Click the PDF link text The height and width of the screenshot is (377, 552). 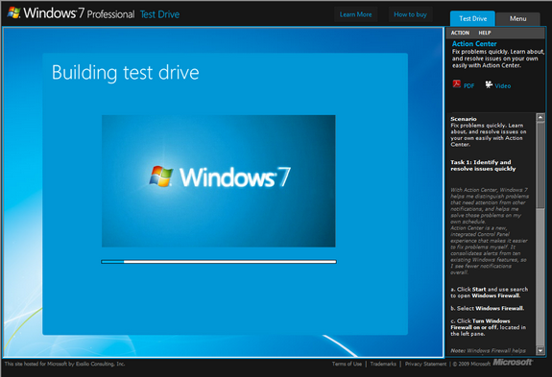[x=468, y=85]
